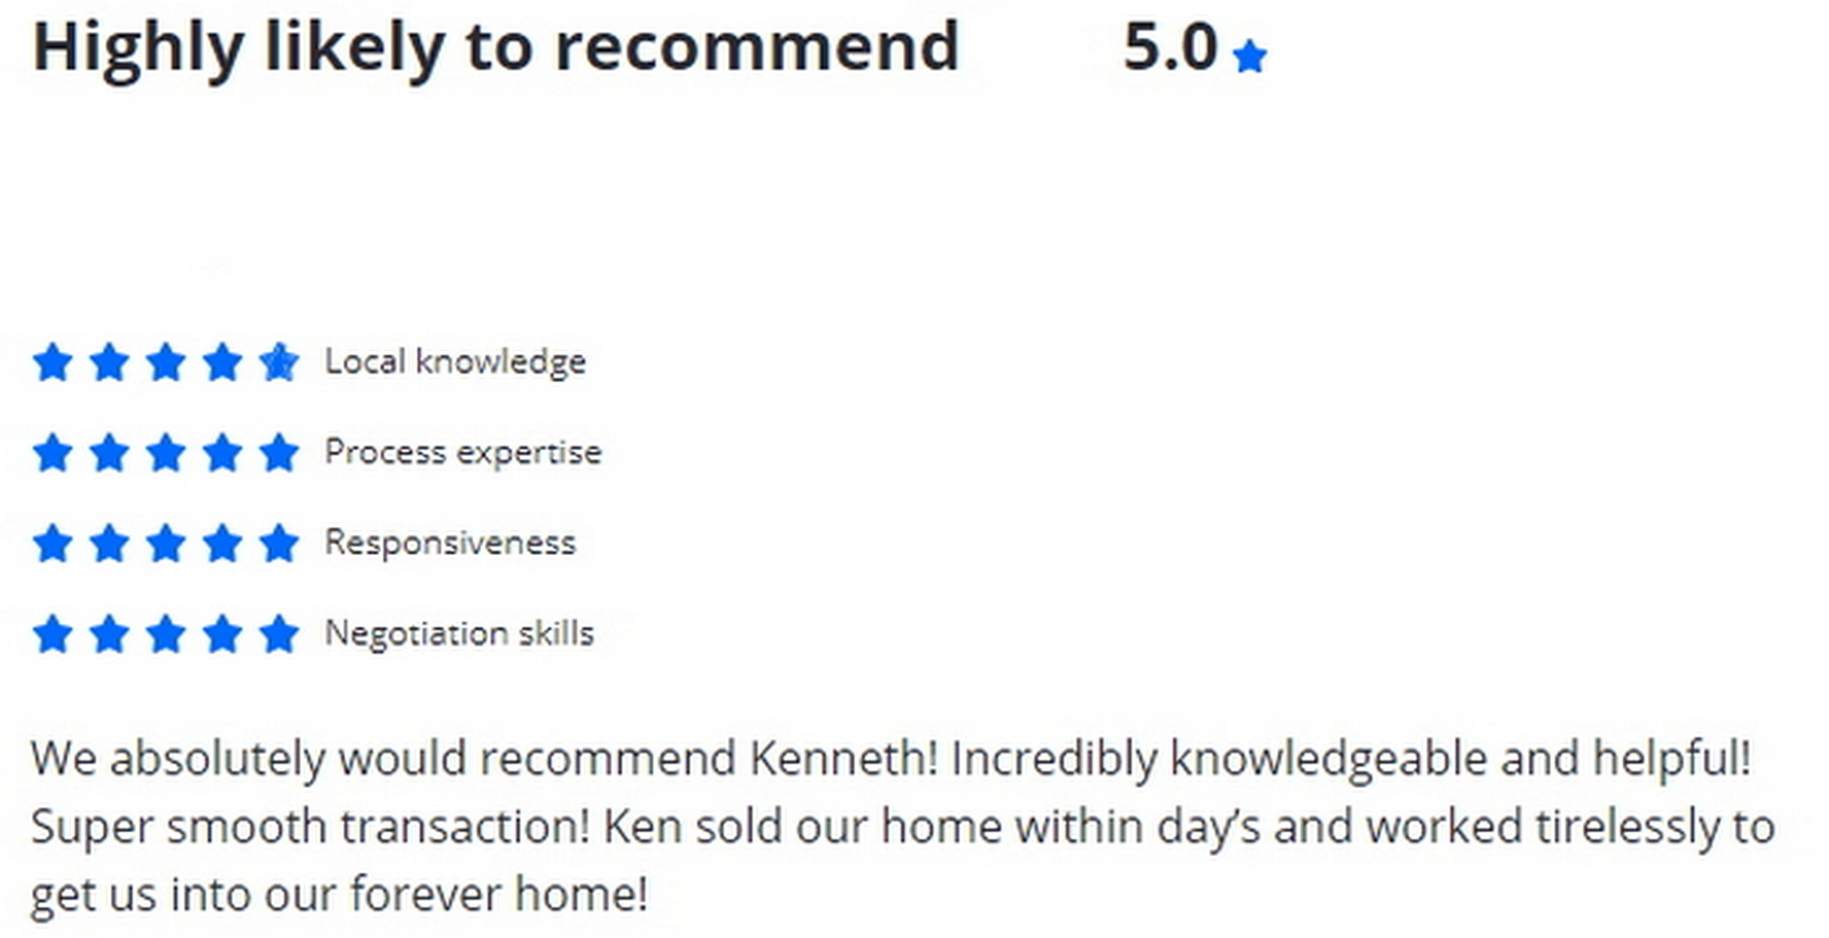Click the "Local knowledge" label
The width and height of the screenshot is (1829, 938).
[x=455, y=362]
